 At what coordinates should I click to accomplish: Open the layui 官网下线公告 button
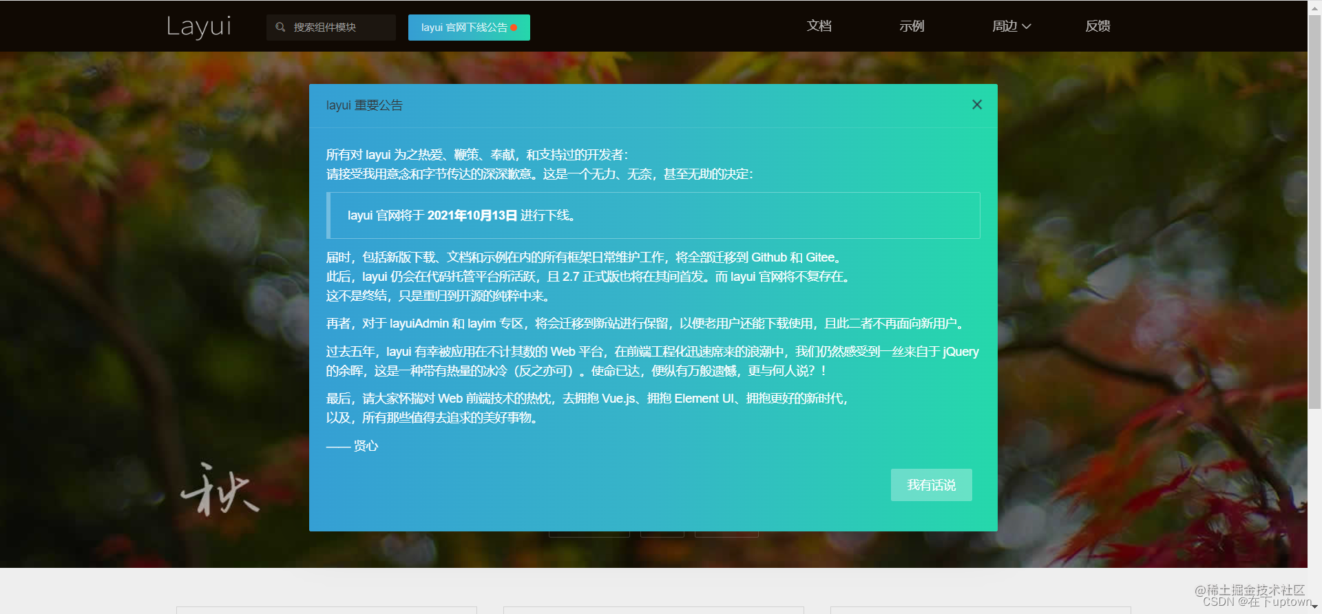point(469,28)
